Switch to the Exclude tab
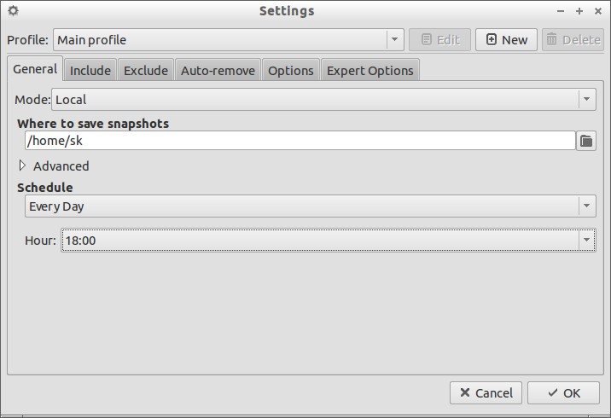 (x=146, y=71)
